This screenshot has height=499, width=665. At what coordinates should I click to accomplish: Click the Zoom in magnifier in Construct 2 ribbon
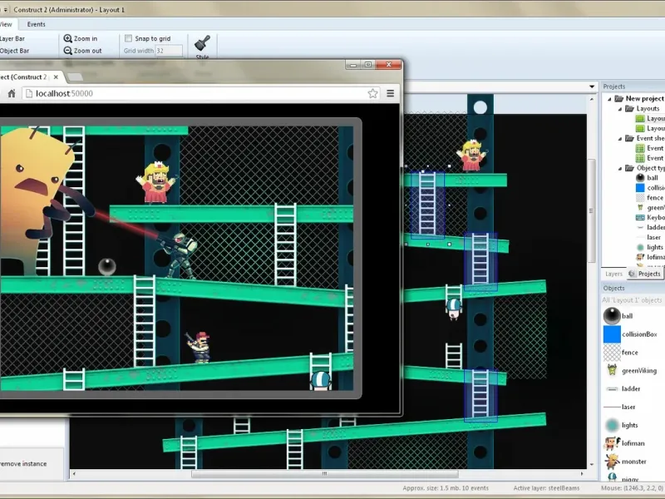pos(68,38)
